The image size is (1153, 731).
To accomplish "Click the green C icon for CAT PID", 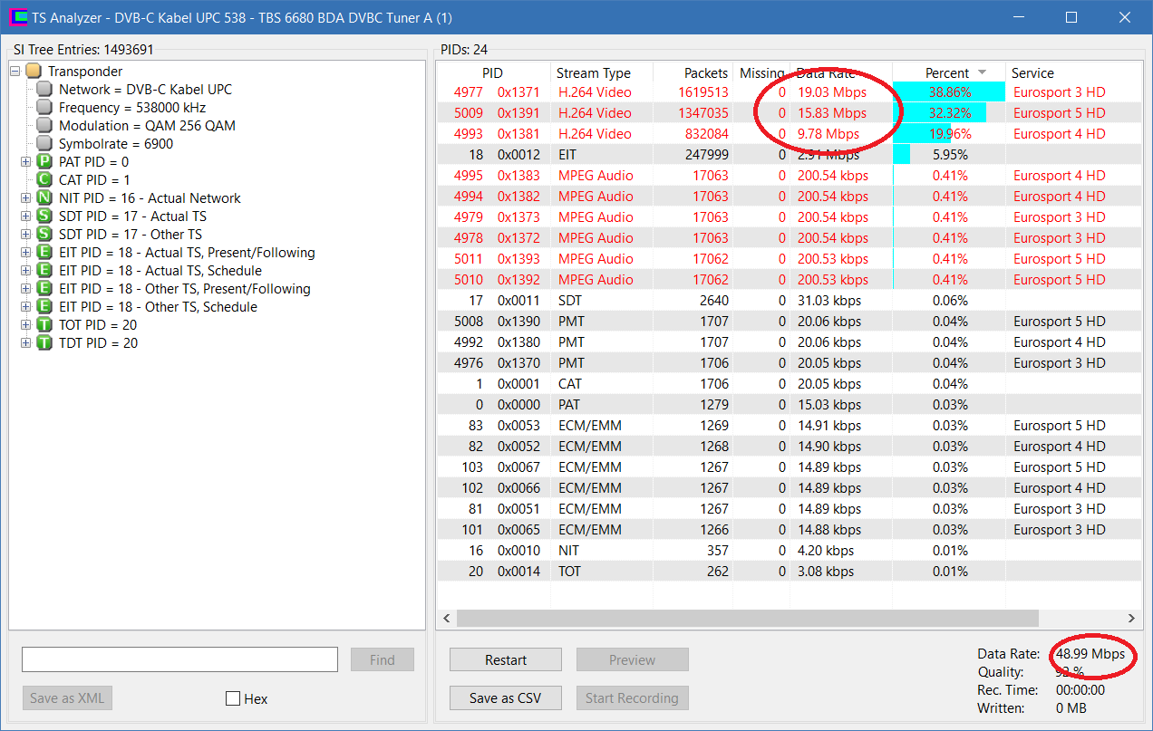I will pos(44,180).
